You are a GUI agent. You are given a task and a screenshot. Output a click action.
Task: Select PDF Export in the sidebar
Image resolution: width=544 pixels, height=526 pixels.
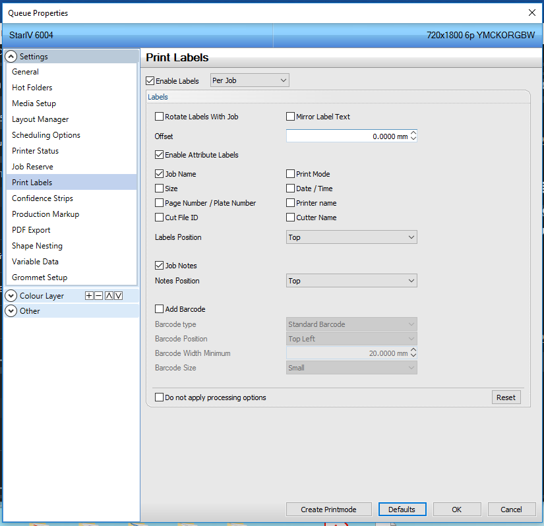[x=72, y=230]
